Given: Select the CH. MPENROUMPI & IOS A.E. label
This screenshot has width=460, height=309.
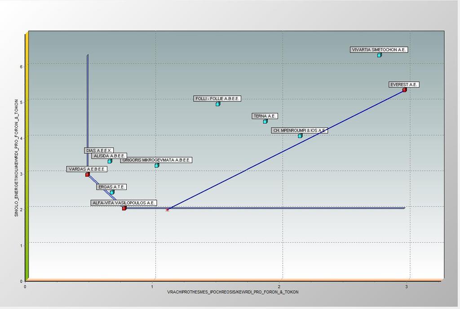Looking at the screenshot, I should tap(300, 130).
